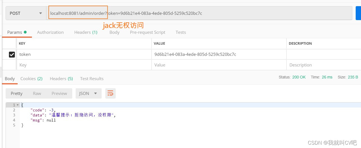361x148 pixels.
Task: Click the Time 26 ms value
Action: pos(327,77)
